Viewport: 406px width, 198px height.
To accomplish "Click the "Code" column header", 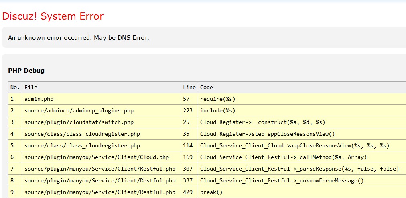I will [207, 87].
